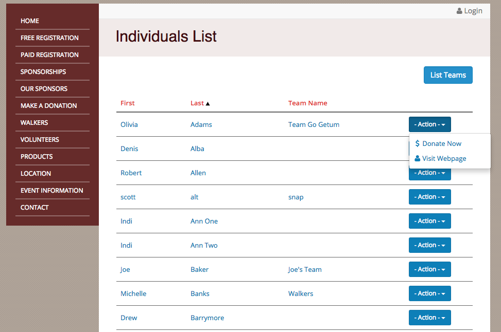
Task: Click the sort arrow next to Last
Action: coord(208,104)
